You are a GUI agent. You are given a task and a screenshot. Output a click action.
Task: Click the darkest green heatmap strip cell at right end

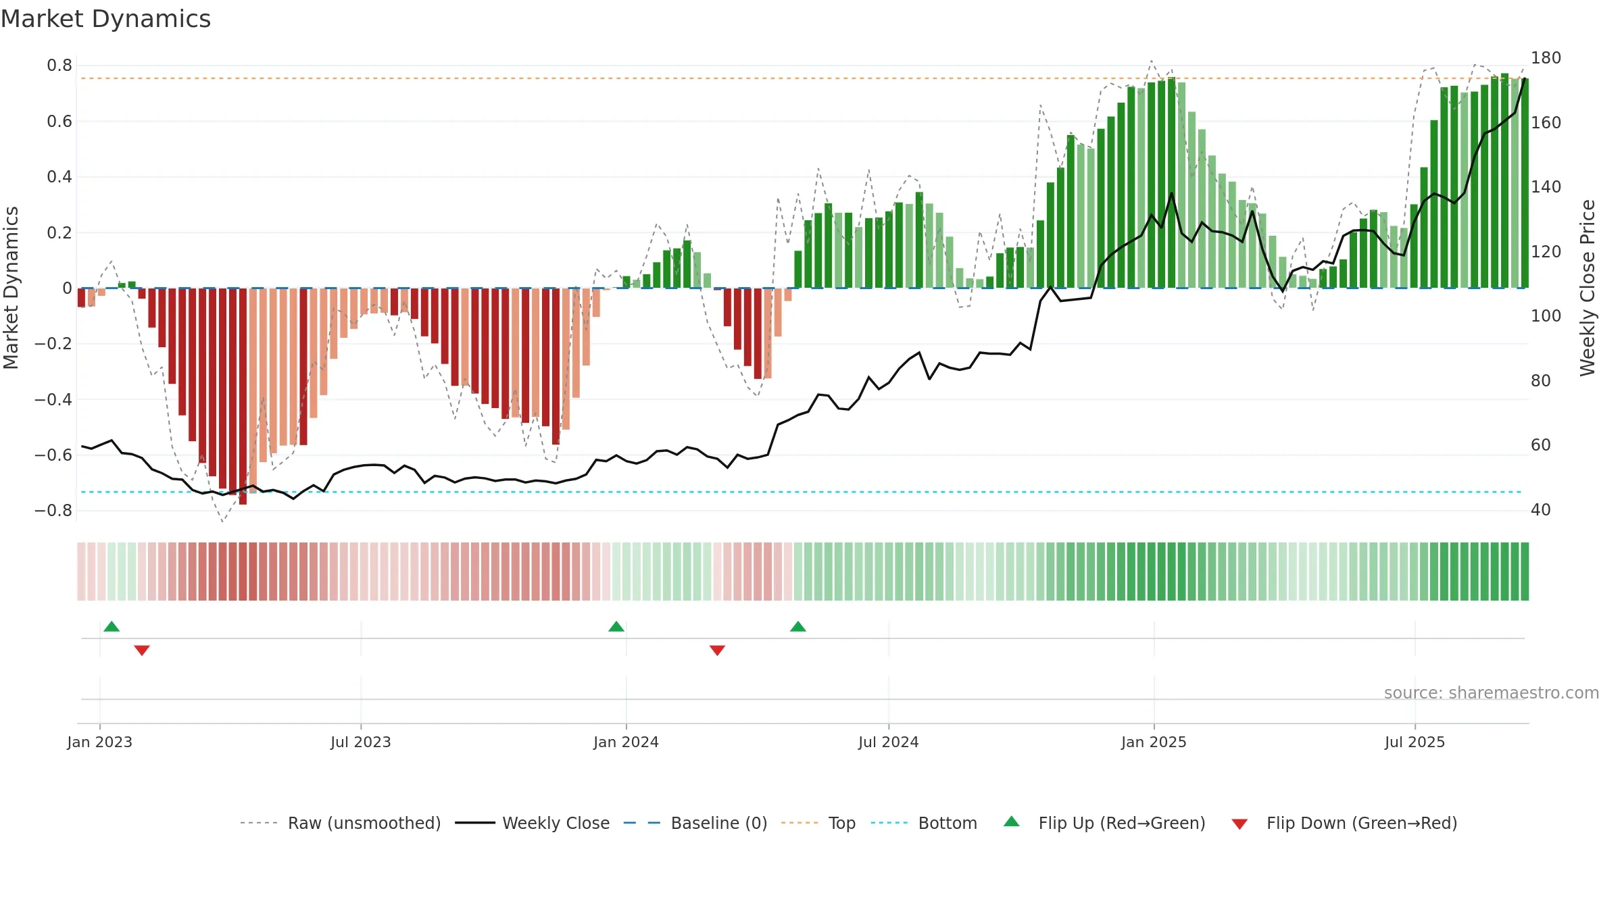click(1525, 572)
